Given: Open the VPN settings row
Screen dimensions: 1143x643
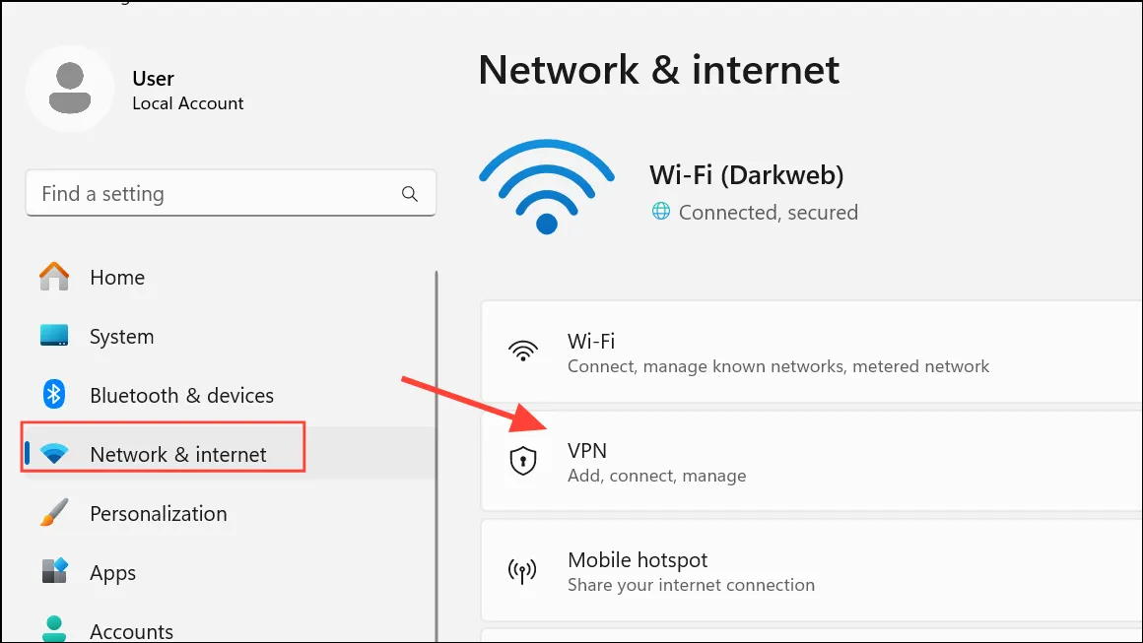Looking at the screenshot, I should point(811,462).
